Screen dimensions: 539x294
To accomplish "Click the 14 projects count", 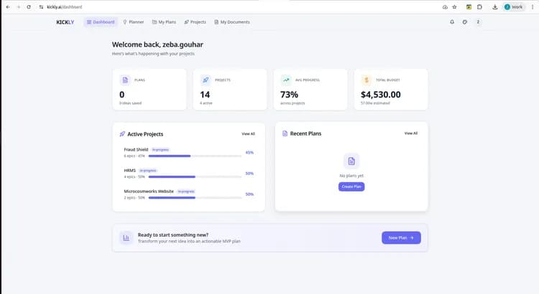I will 205,95.
